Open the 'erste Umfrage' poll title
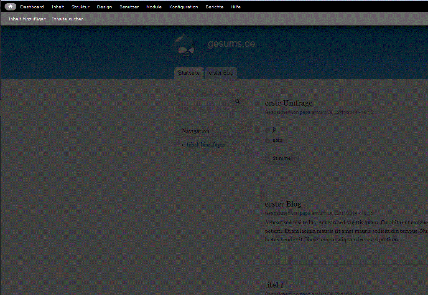The width and height of the screenshot is (428, 295). [289, 103]
